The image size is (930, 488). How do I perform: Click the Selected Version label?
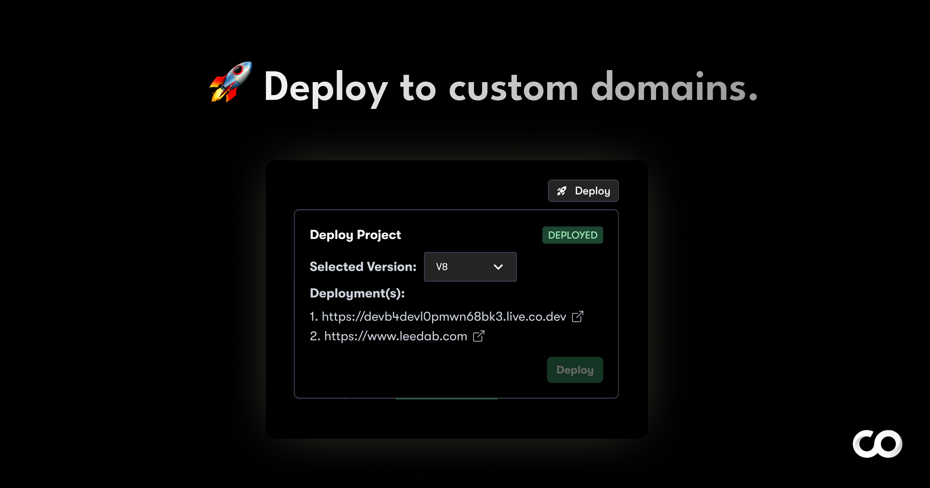coord(363,267)
